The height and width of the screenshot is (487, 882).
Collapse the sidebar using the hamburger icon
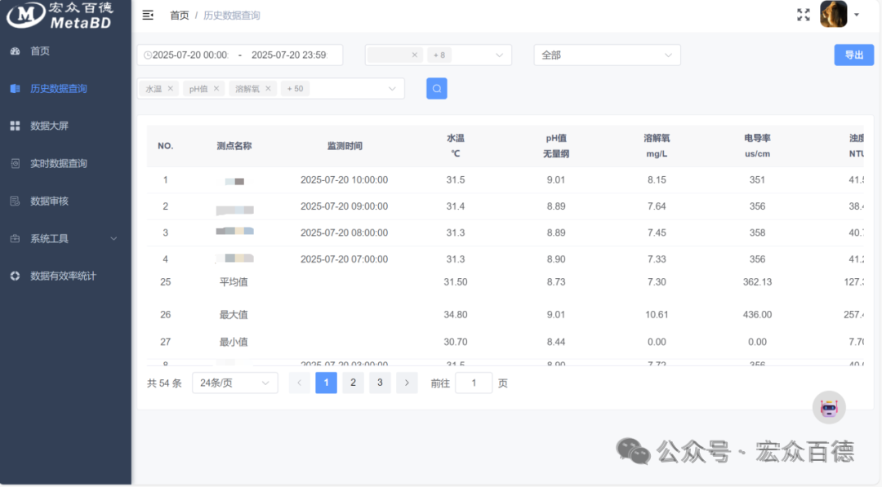pyautogui.click(x=148, y=15)
